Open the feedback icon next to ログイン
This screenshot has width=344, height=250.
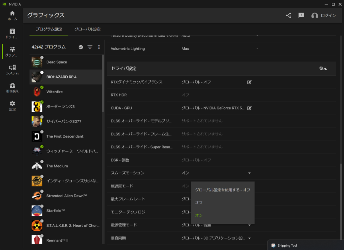[301, 15]
